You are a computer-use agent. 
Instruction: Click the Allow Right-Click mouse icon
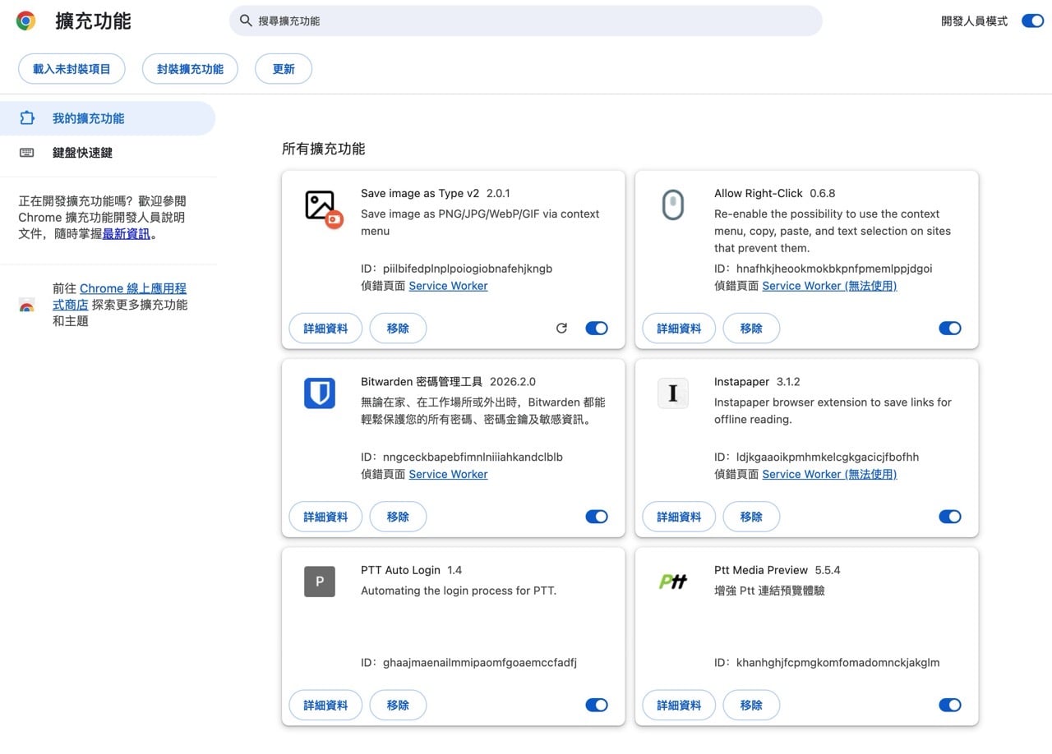point(673,205)
